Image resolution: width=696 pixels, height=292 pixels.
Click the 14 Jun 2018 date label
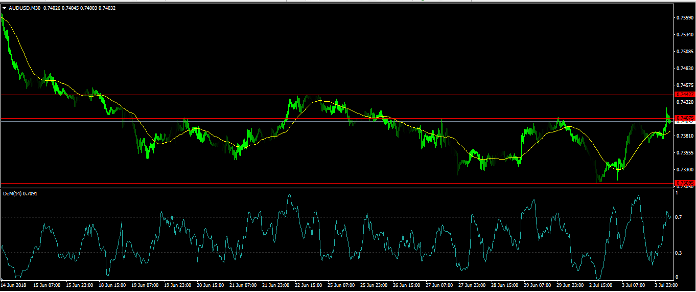coord(14,285)
